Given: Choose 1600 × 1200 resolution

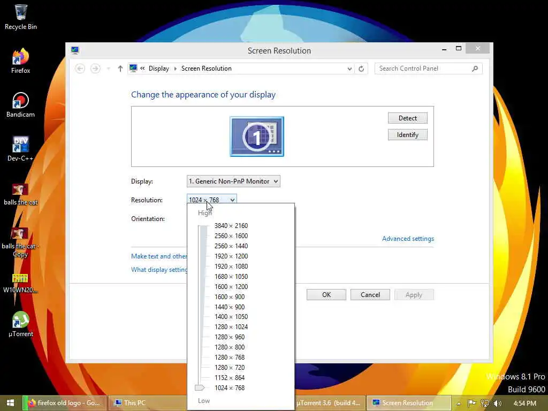Looking at the screenshot, I should pos(231,287).
